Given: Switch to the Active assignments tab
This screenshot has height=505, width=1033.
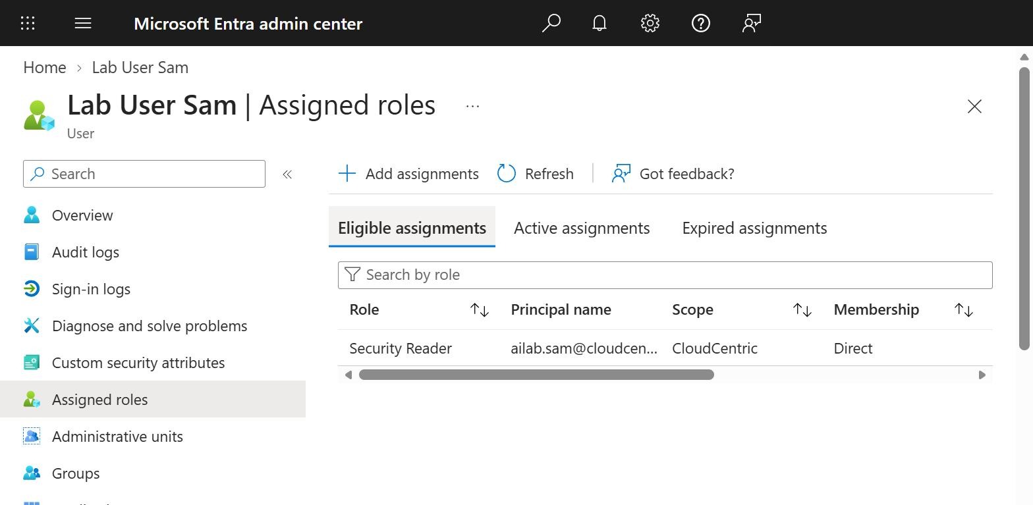Looking at the screenshot, I should [582, 228].
